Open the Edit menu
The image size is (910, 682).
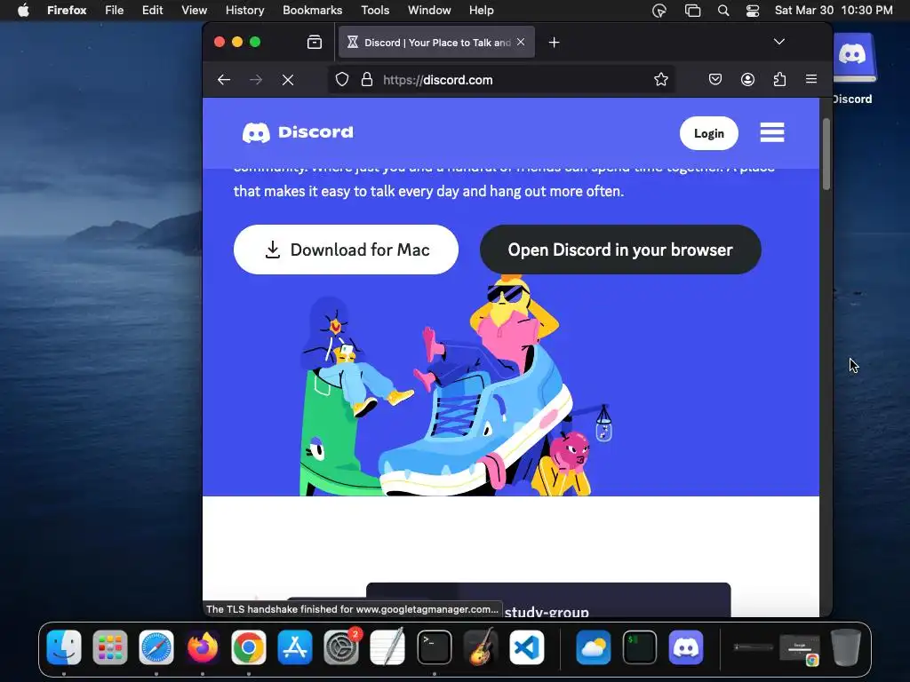[153, 11]
